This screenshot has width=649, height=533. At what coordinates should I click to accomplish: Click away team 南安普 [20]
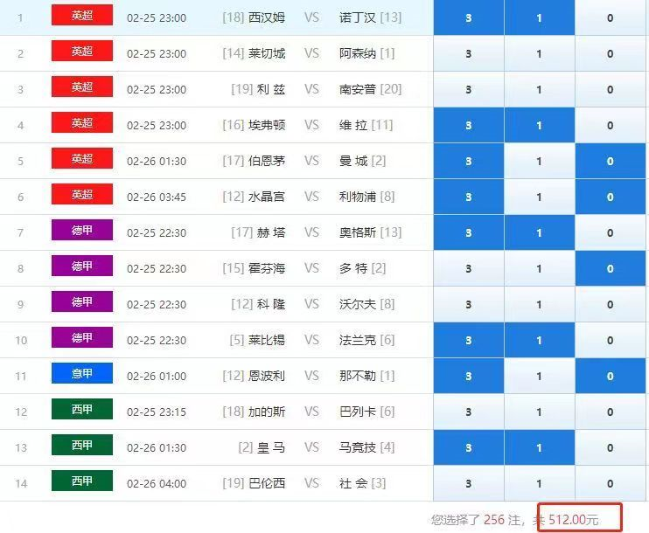click(x=371, y=89)
